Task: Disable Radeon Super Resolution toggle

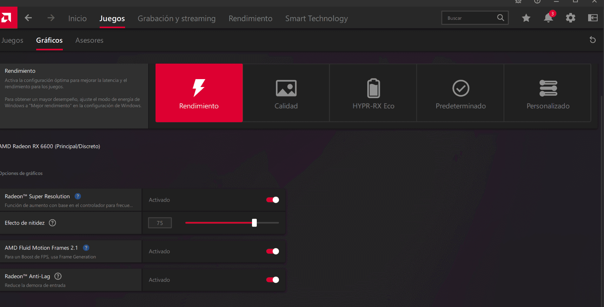Action: pos(273,200)
